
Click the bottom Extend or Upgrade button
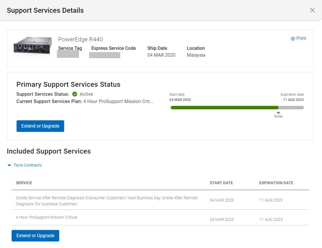35,236
